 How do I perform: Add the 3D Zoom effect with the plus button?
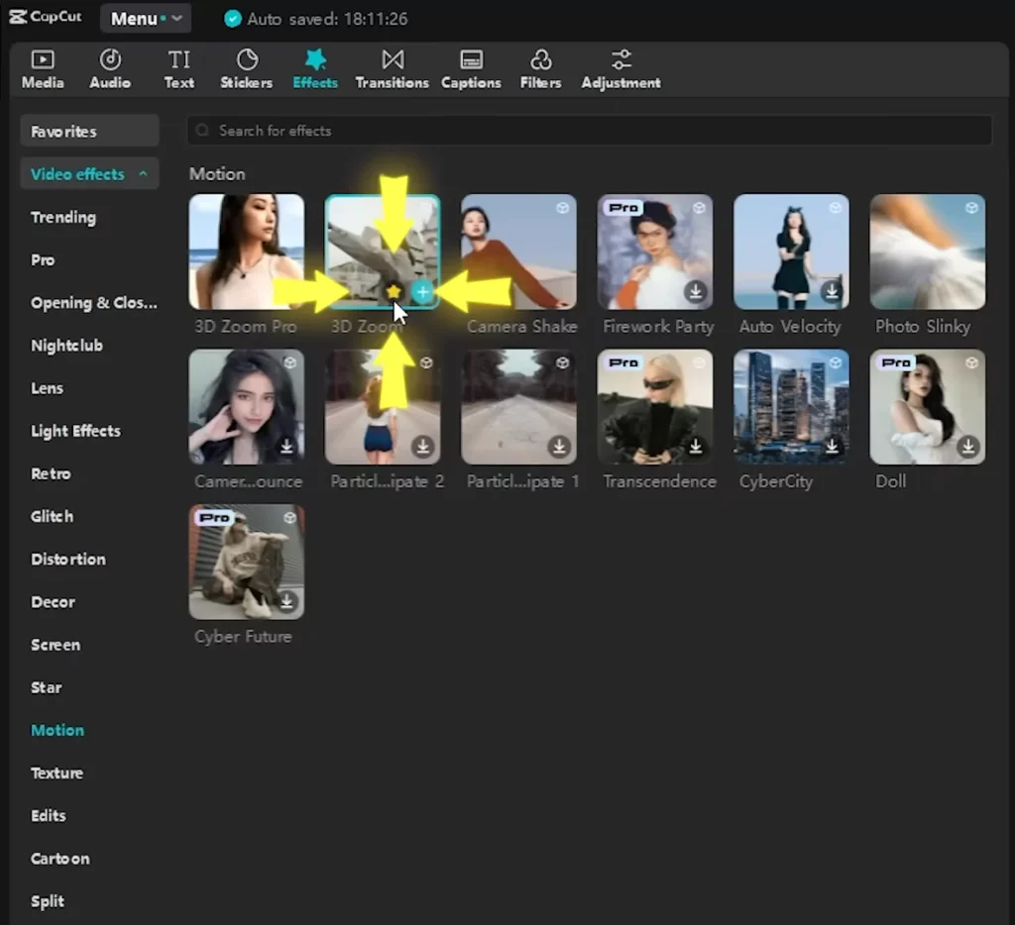coord(423,292)
